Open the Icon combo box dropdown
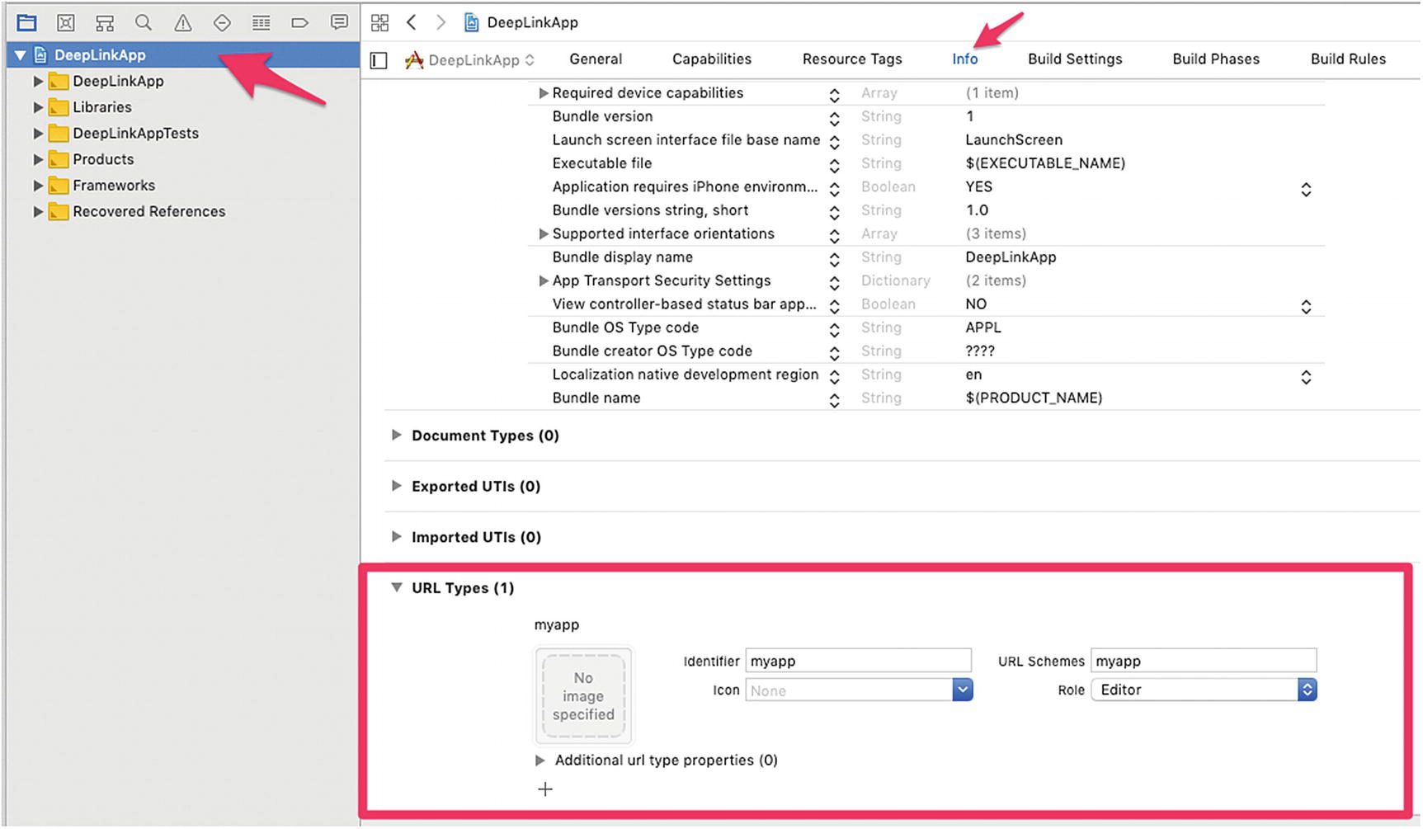 (962, 690)
